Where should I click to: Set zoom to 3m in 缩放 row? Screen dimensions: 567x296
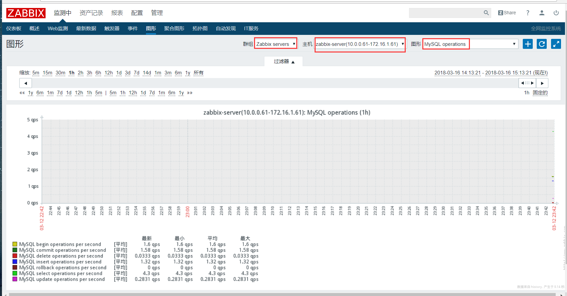[168, 73]
